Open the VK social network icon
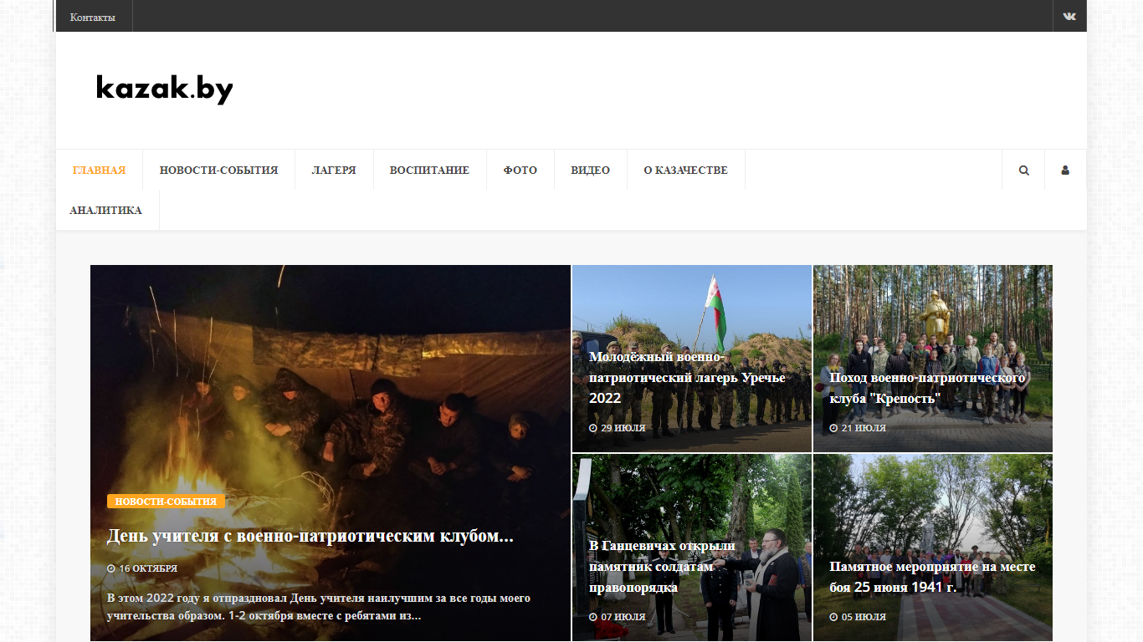Image resolution: width=1143 pixels, height=642 pixels. click(1069, 16)
